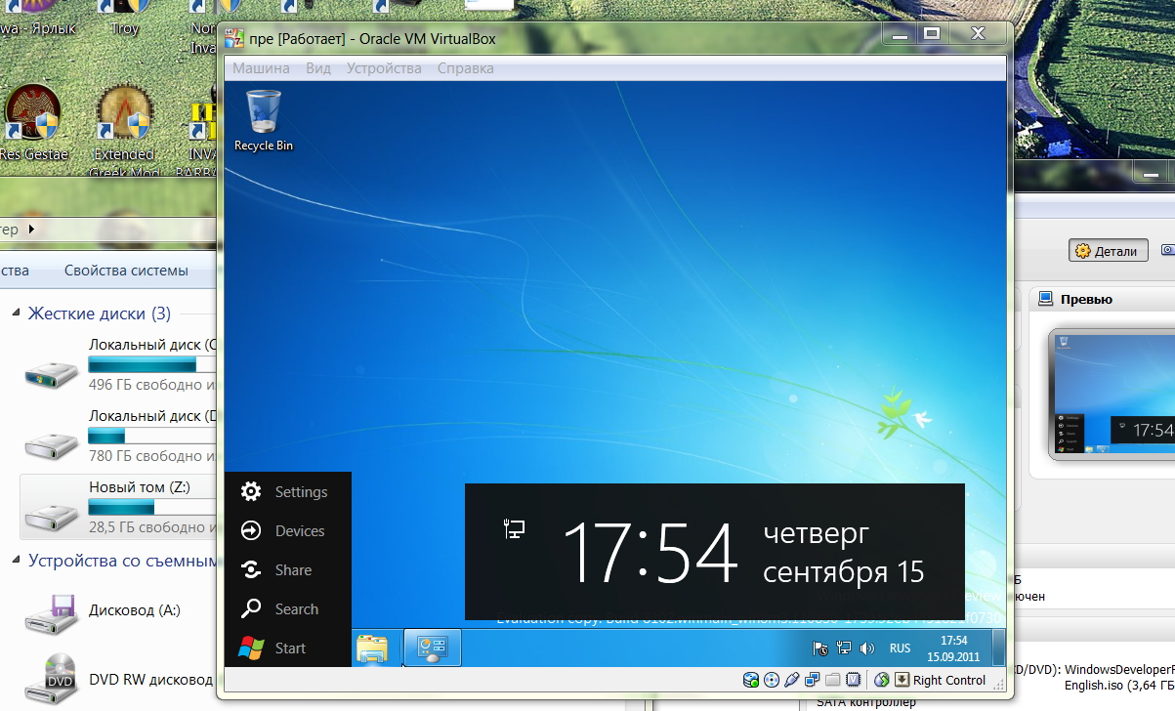The width and height of the screenshot is (1175, 711).
Task: Click VirtualBox virtualization CPU status icon
Action: pos(853,681)
